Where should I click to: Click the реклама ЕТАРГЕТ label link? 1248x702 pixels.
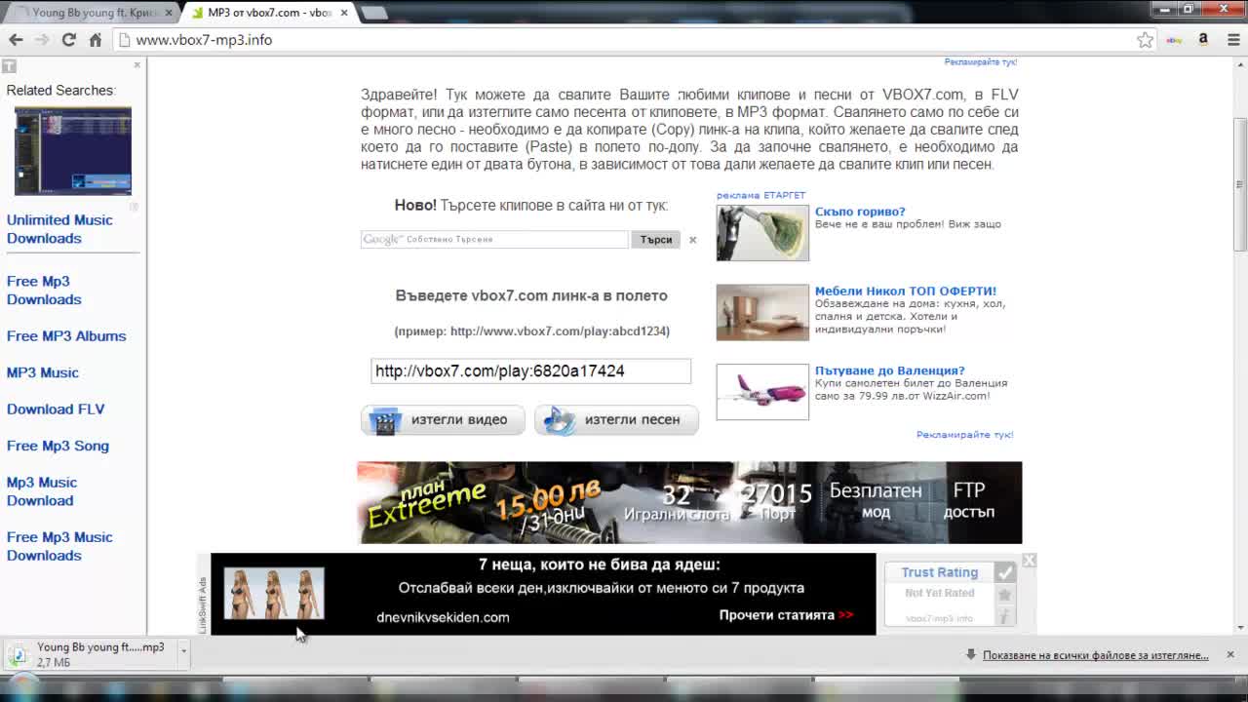coord(760,195)
